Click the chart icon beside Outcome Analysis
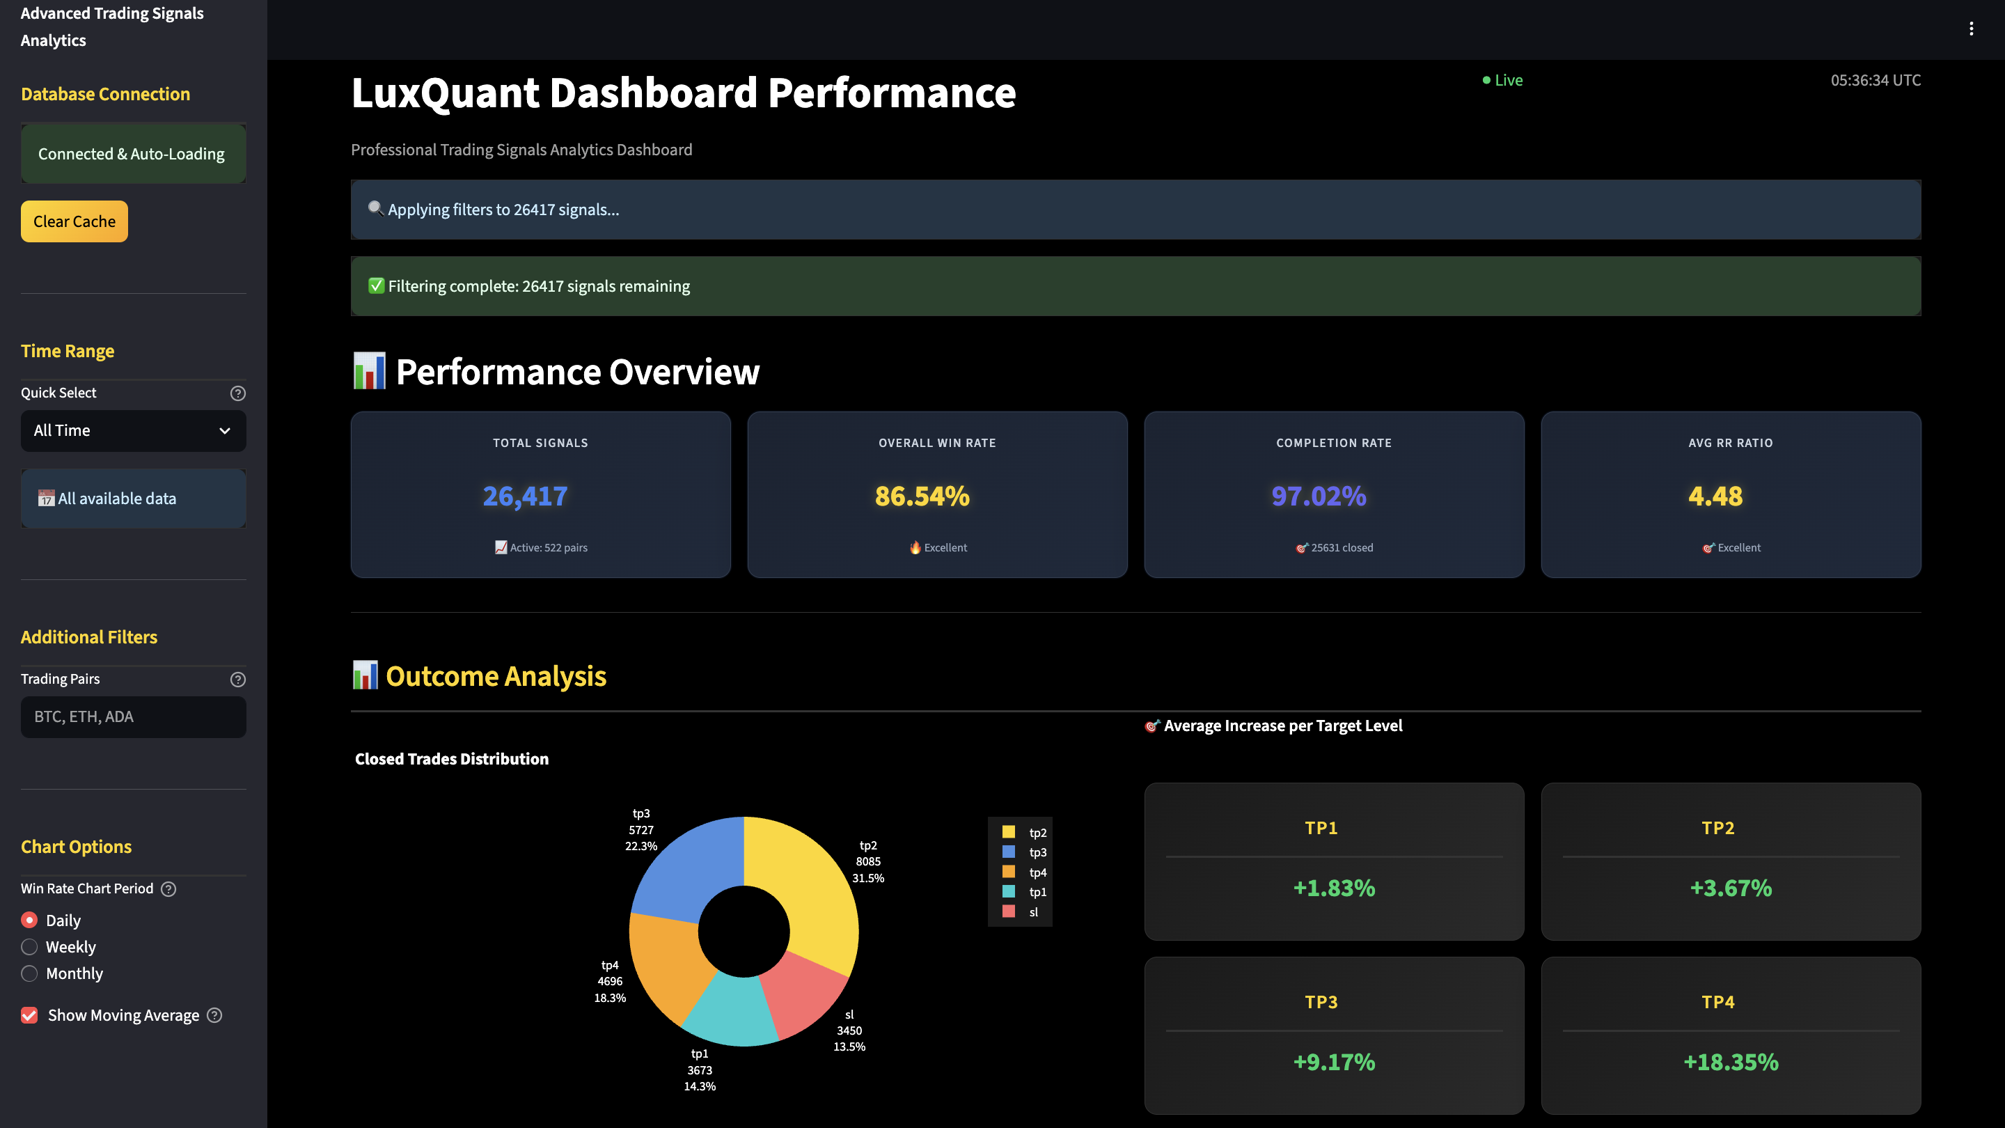The image size is (2005, 1128). pos(365,675)
